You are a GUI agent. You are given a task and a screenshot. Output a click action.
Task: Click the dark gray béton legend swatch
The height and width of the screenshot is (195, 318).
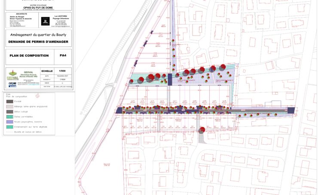tap(9, 111)
